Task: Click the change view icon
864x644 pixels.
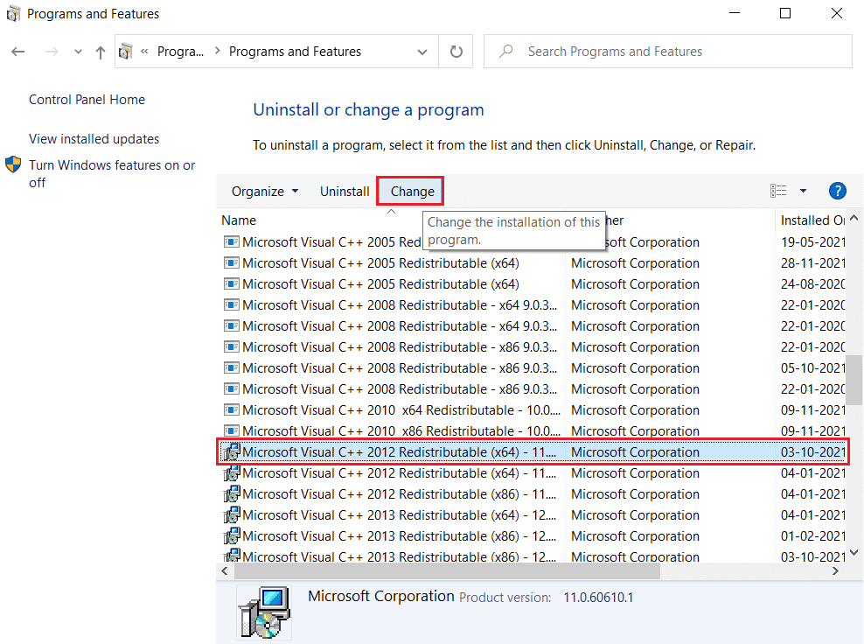Action: click(x=778, y=191)
